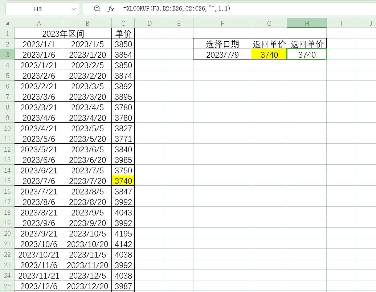The image size is (376, 292).
Task: Select column B header
Action: tap(87, 23)
